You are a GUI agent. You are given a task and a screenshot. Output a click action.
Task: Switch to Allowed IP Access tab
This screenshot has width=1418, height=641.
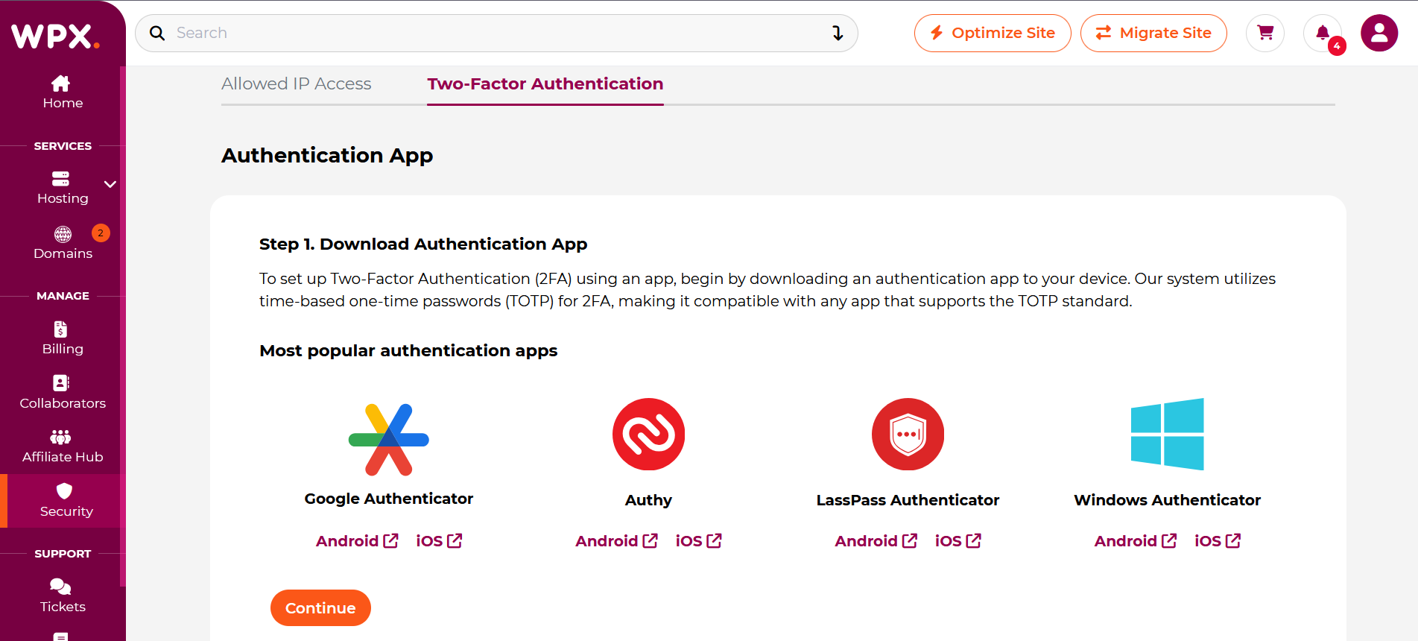297,83
